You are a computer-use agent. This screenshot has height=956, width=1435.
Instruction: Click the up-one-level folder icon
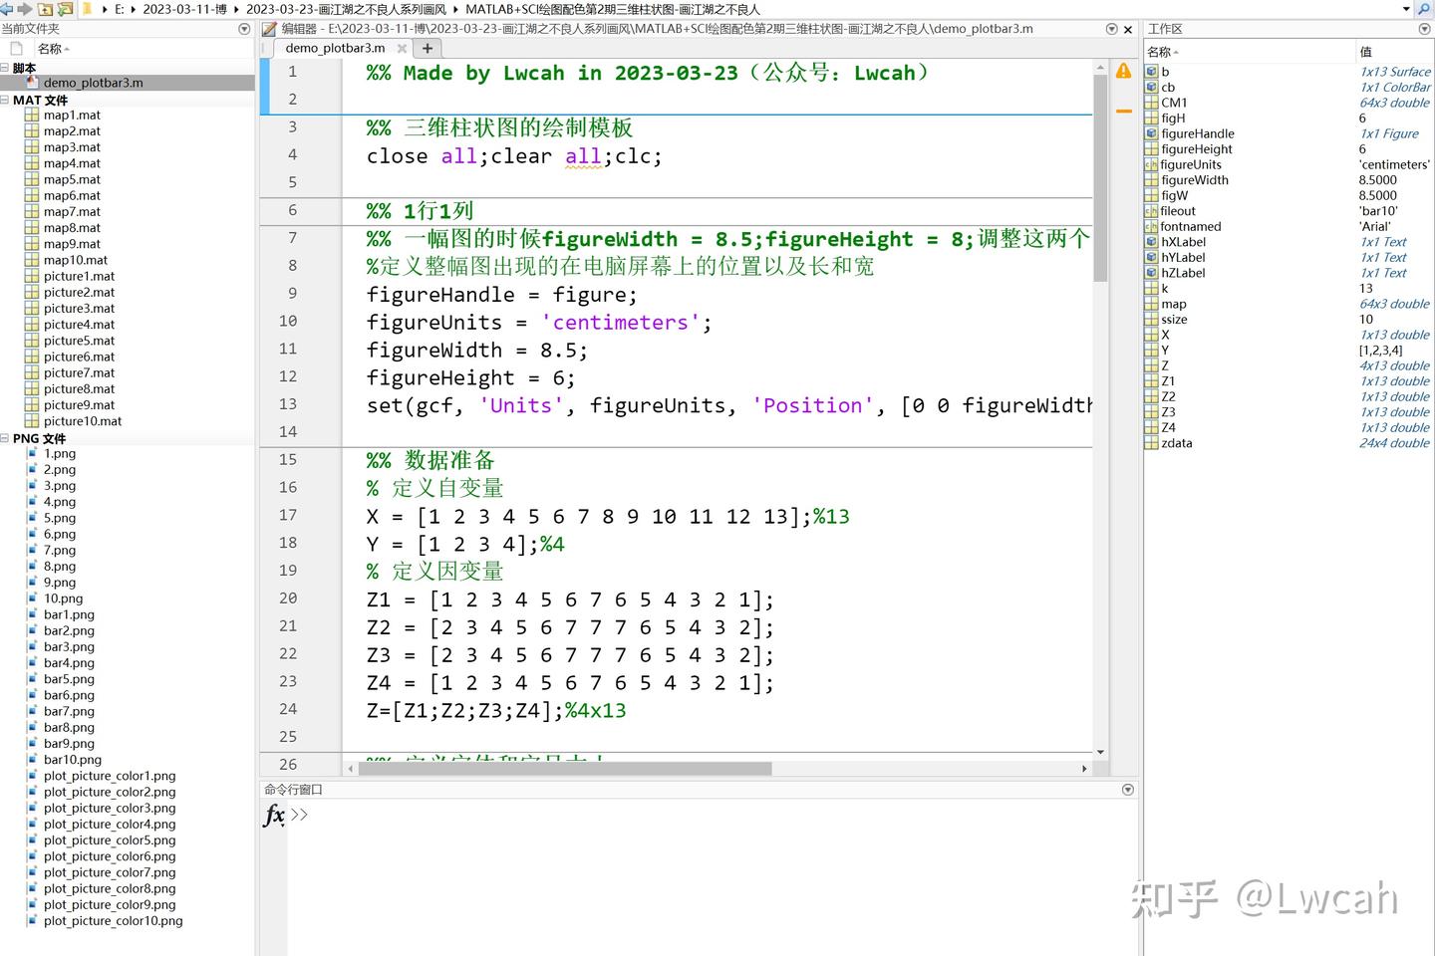coord(46,8)
